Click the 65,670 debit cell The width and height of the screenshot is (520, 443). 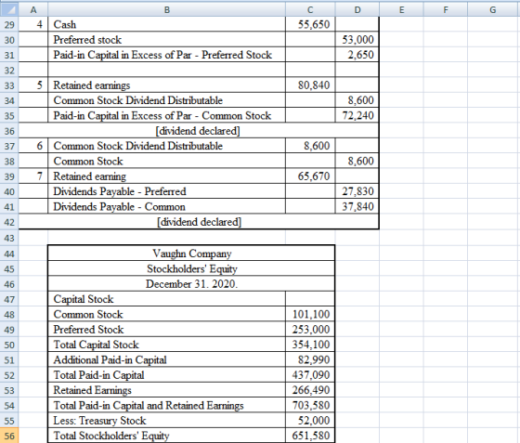310,176
